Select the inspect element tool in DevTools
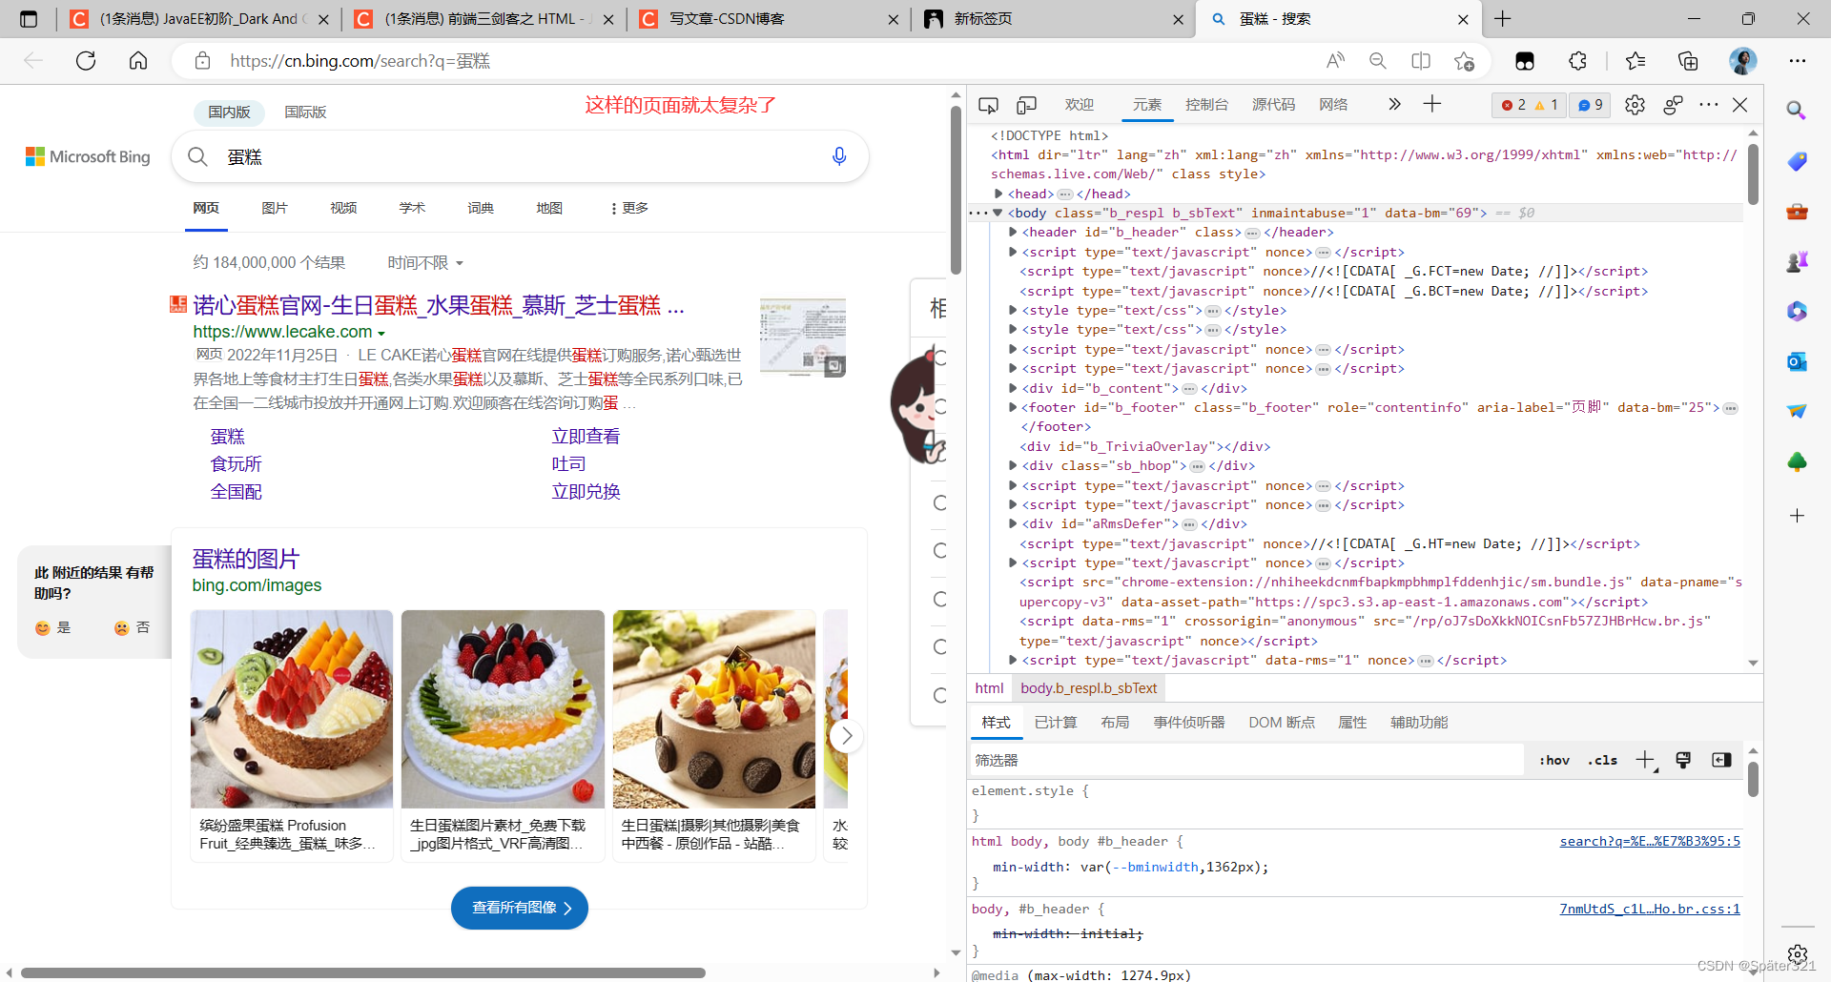The height and width of the screenshot is (982, 1831). tap(988, 105)
